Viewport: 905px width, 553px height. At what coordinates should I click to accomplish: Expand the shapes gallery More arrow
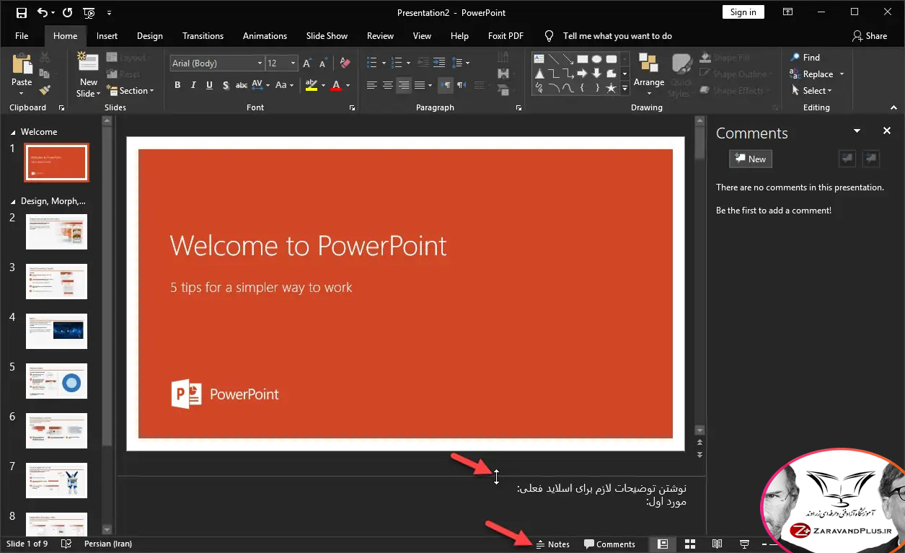(x=624, y=89)
